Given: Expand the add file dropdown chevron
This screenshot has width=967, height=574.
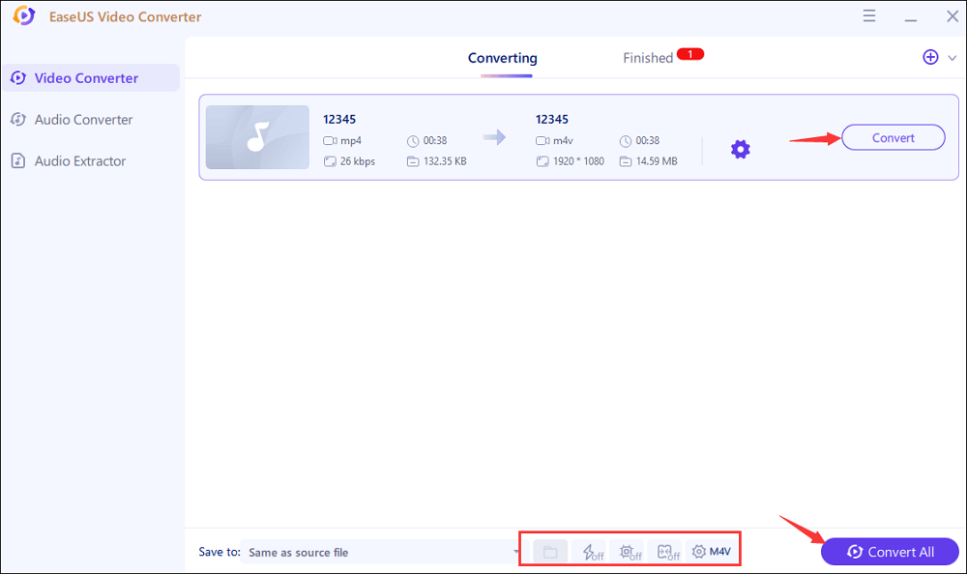Looking at the screenshot, I should pos(952,58).
